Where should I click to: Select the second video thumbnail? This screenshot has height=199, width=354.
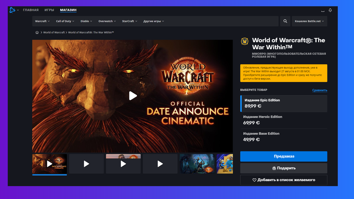click(x=86, y=164)
